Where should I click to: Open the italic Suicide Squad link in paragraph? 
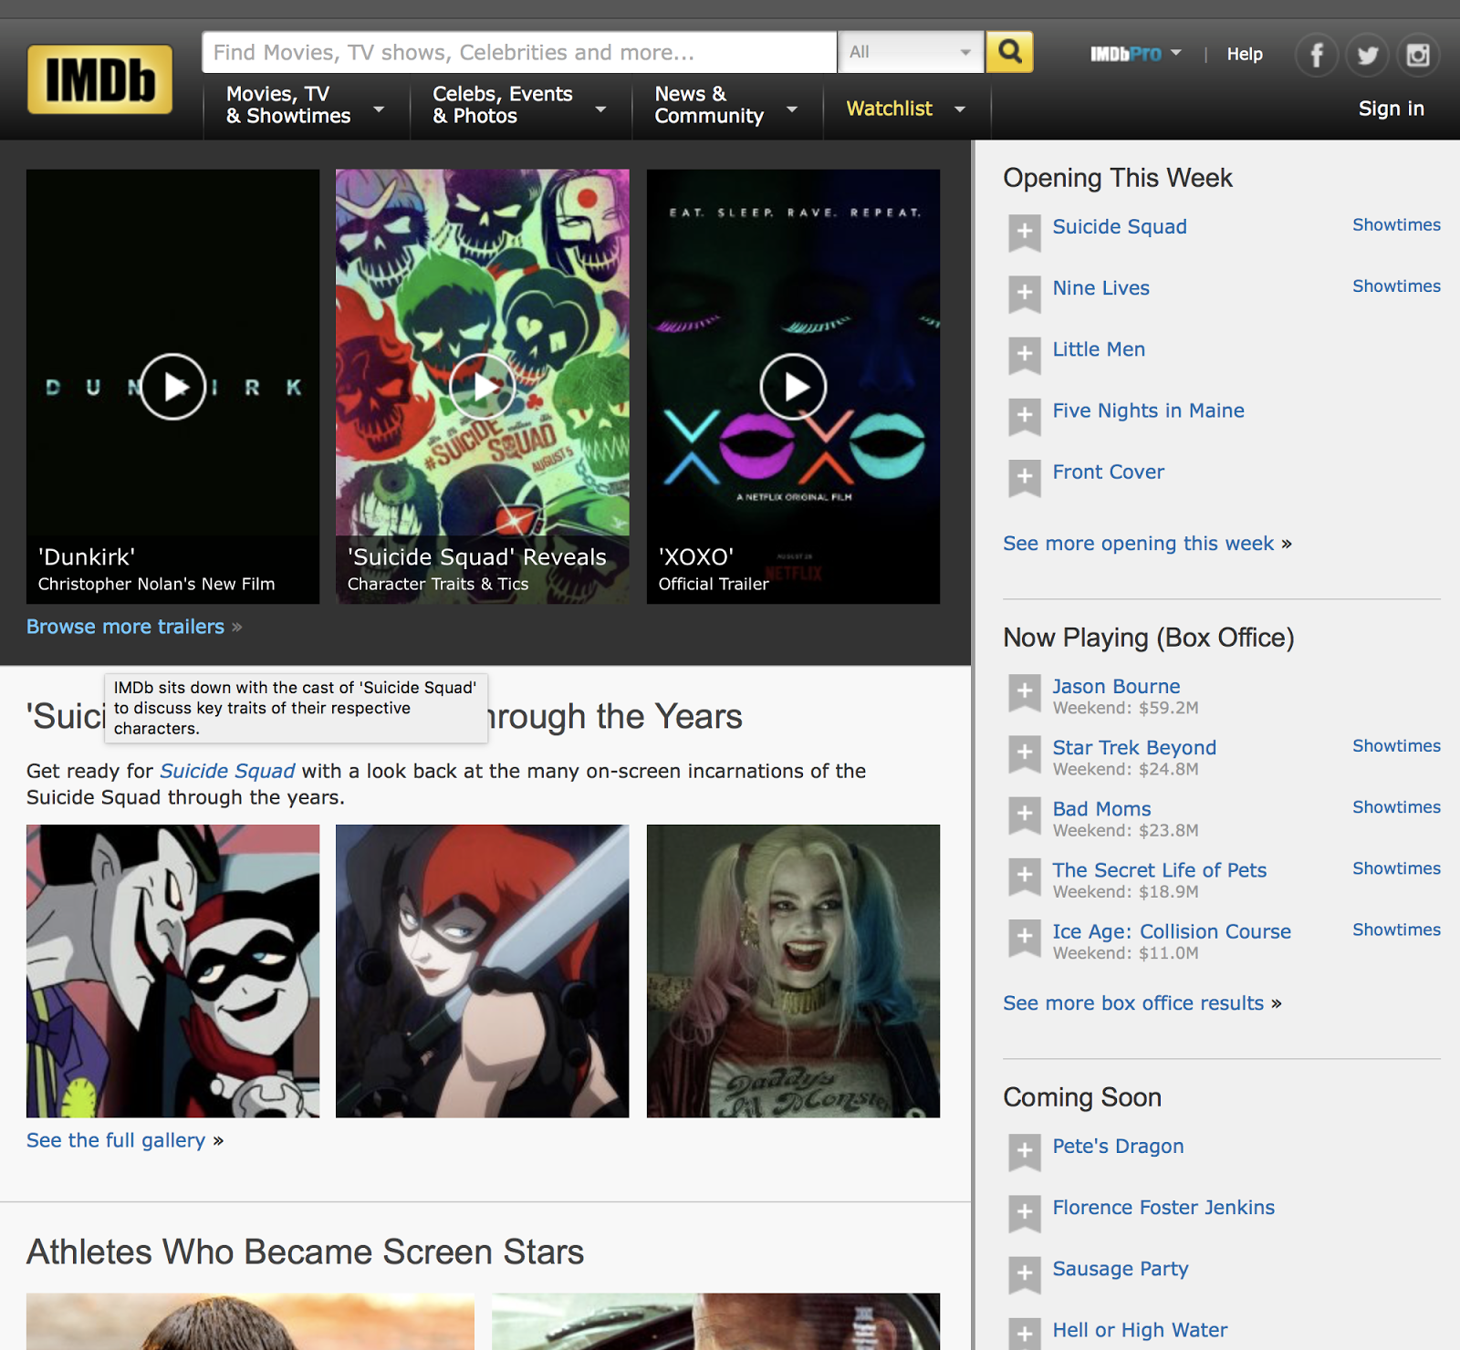[227, 771]
